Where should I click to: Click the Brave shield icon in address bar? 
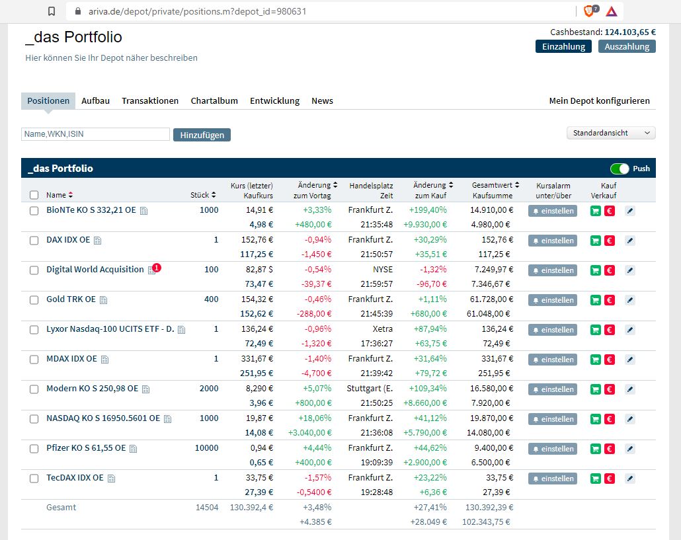point(588,11)
